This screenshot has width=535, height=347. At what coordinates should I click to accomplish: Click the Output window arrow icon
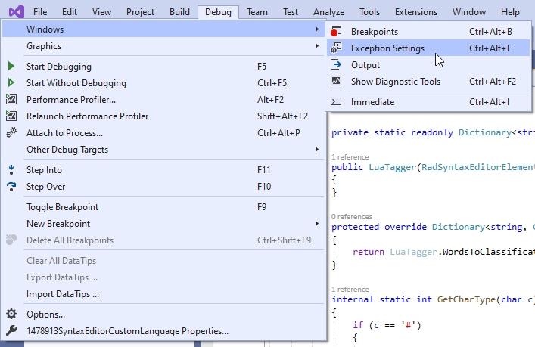click(336, 65)
